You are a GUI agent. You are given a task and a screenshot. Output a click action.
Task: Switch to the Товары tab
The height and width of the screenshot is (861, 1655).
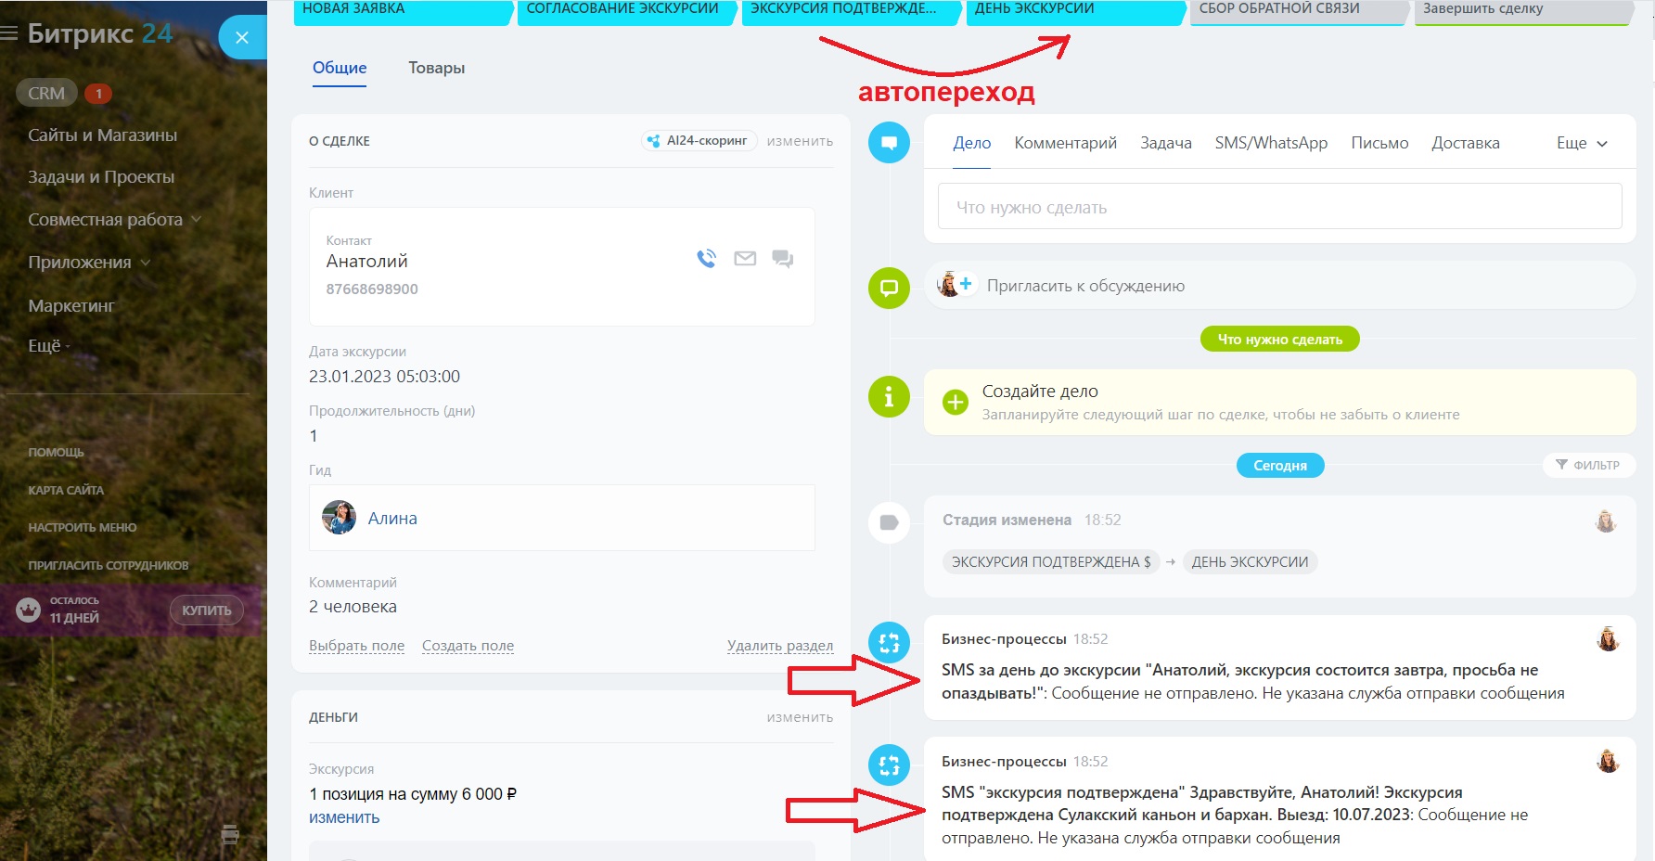click(x=437, y=68)
